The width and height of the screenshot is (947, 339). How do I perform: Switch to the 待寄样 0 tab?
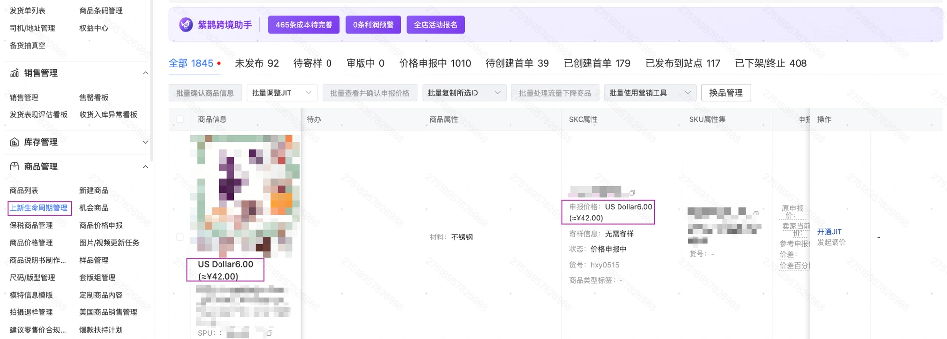point(313,63)
